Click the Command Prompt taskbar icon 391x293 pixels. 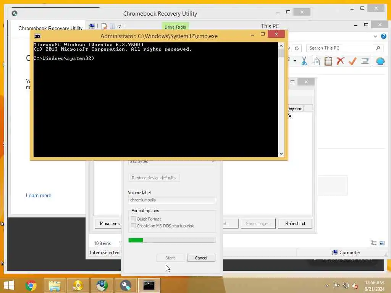point(149,285)
